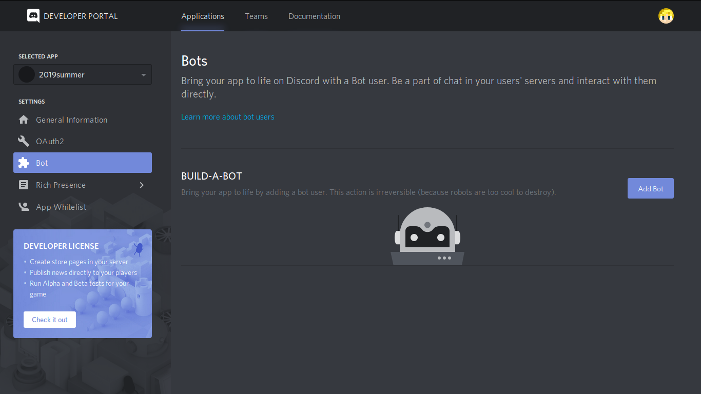701x394 pixels.
Task: Click the DEVELOPER LICENSE heading
Action: (61, 246)
